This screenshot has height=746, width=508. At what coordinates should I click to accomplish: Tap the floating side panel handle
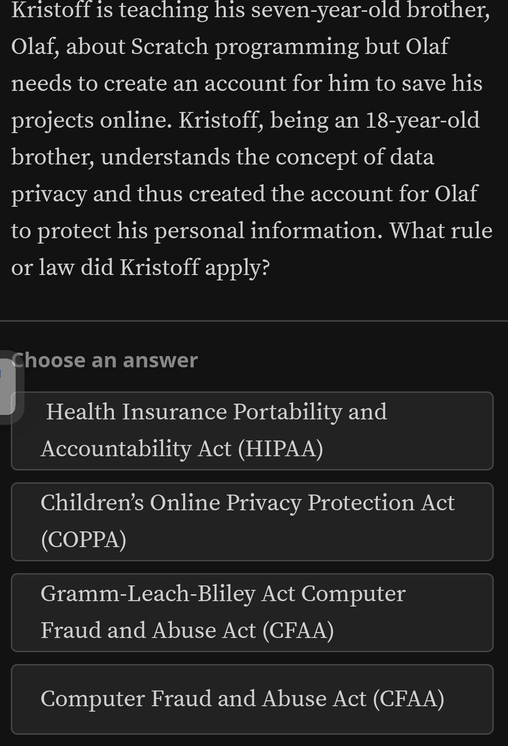click(7, 387)
